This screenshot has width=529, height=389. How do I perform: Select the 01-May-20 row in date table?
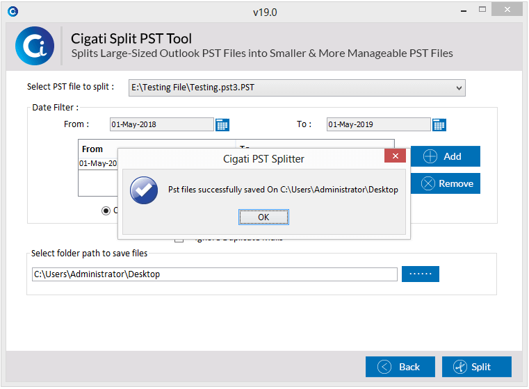tap(98, 163)
